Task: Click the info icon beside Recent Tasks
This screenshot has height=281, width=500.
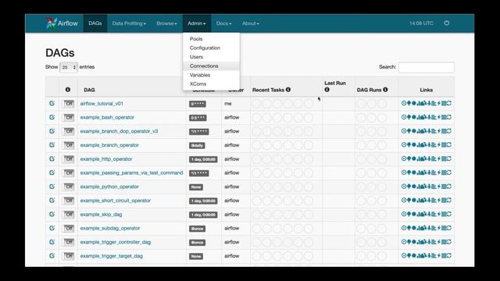Action: click(288, 90)
